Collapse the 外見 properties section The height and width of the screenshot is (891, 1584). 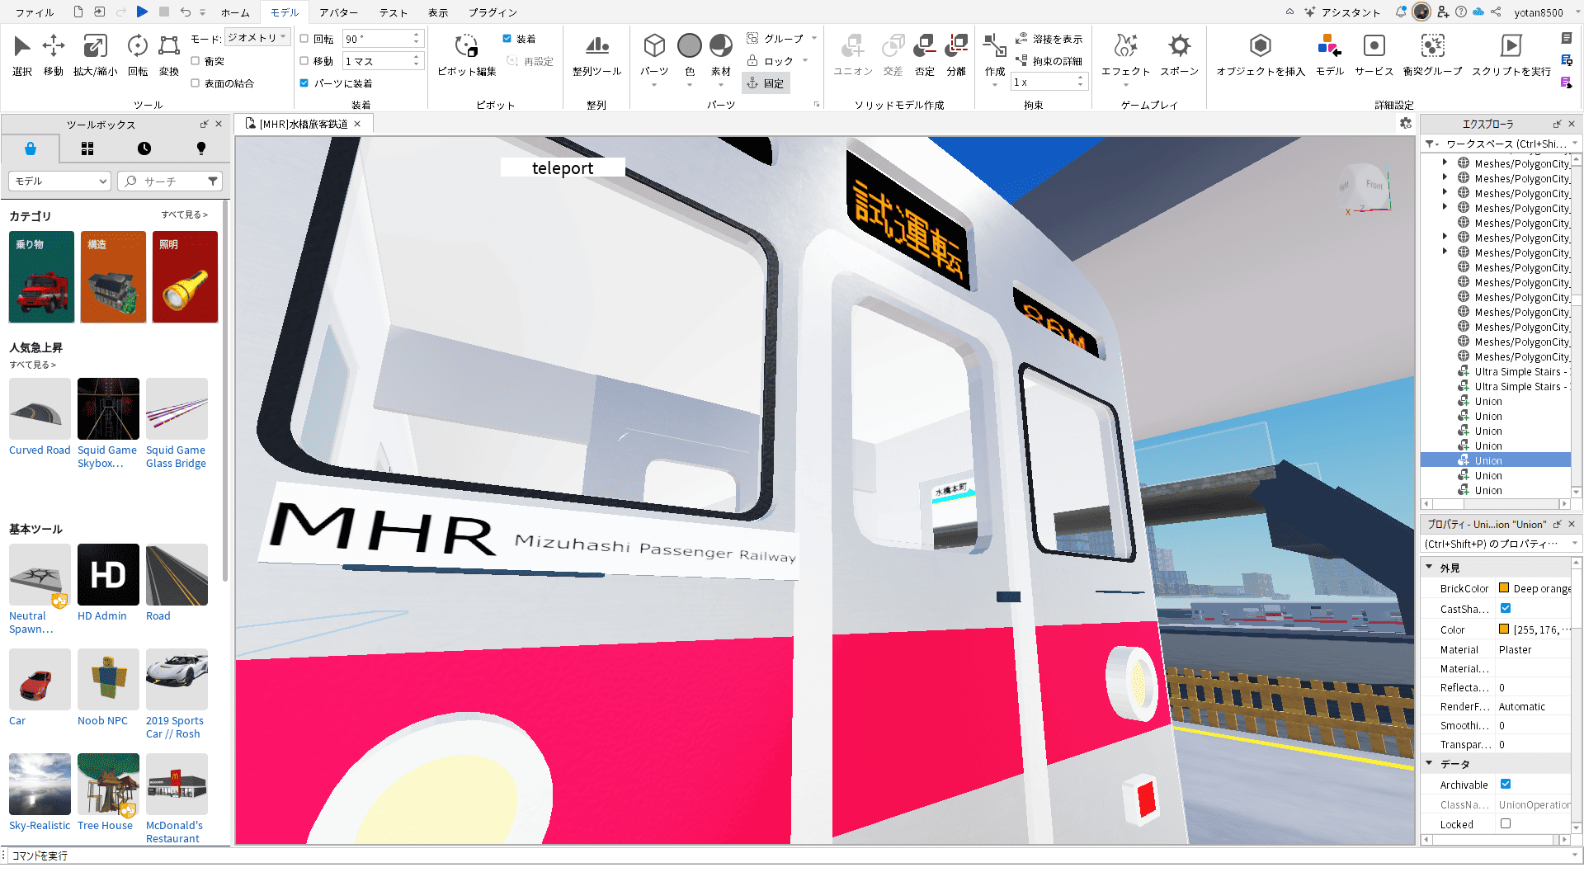coord(1429,568)
